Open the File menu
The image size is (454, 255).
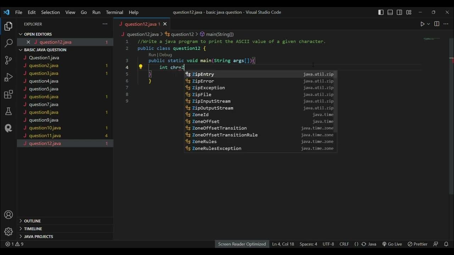coord(18,12)
